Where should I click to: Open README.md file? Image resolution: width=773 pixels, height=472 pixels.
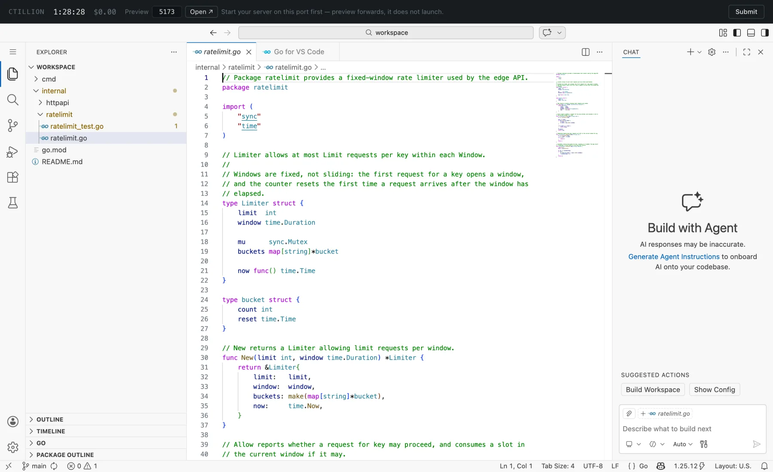(106, 162)
